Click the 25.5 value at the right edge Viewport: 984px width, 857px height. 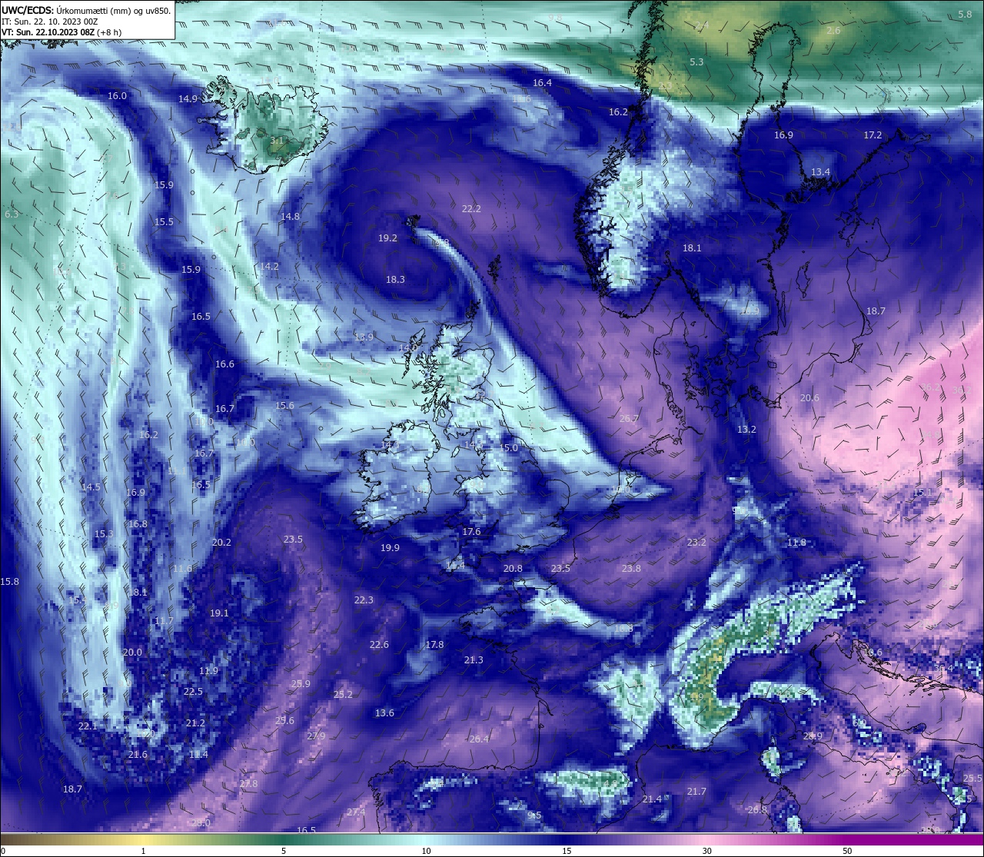pos(972,779)
